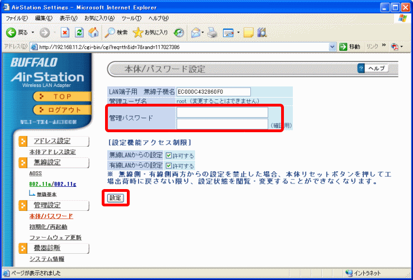Screen dimensions: 413x280
Task: Open the PDF icon dropdown arrow
Action: 402,47
